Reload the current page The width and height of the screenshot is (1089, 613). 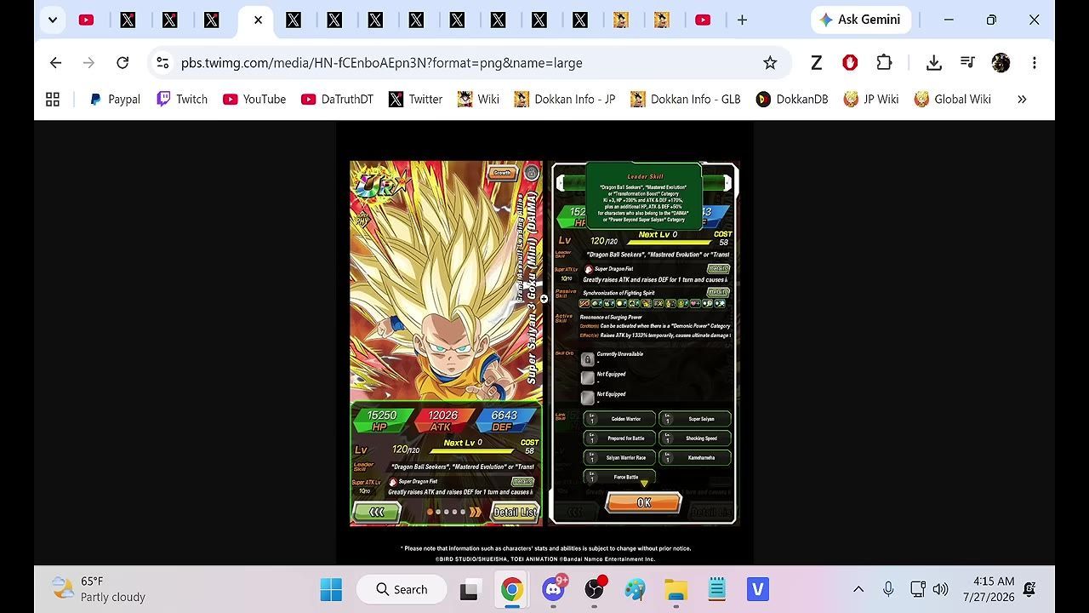point(123,63)
